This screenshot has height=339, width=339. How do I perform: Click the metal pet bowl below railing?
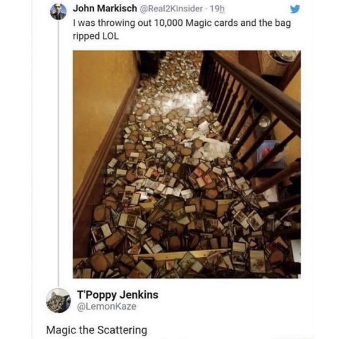pos(264,122)
